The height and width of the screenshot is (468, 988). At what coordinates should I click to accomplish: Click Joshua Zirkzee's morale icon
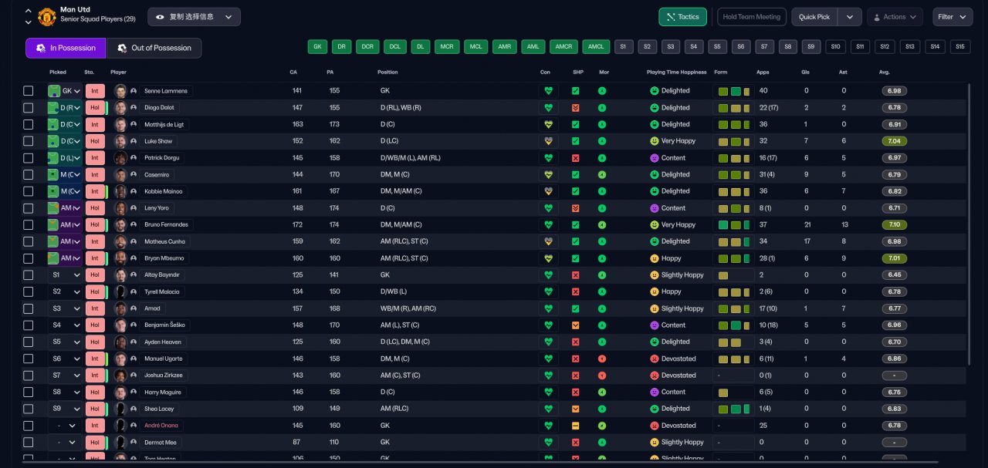[602, 375]
